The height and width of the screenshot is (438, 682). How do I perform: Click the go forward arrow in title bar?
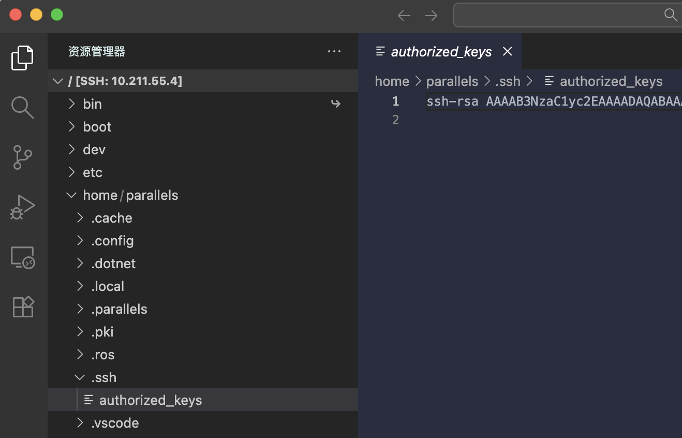(x=431, y=16)
